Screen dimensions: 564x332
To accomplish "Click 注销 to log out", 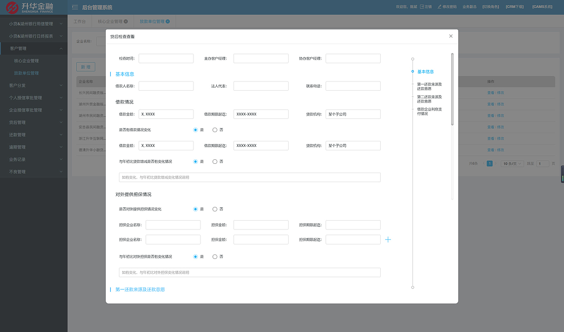I will [x=428, y=7].
